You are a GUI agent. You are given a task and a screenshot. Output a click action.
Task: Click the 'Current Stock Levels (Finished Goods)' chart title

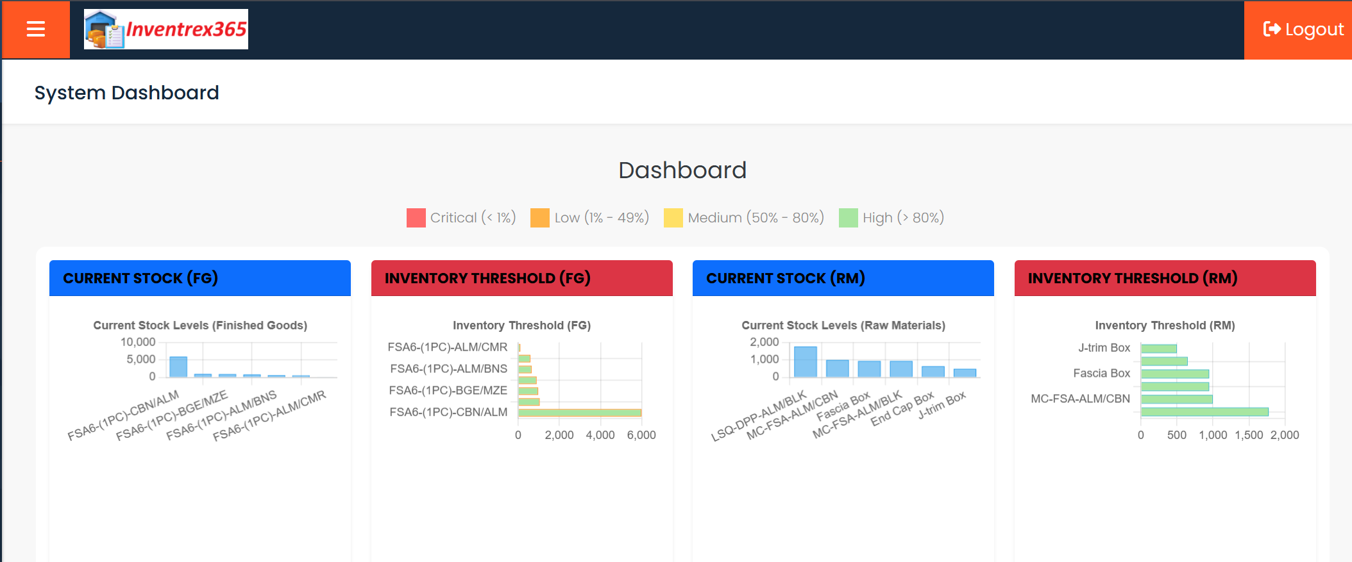[200, 326]
